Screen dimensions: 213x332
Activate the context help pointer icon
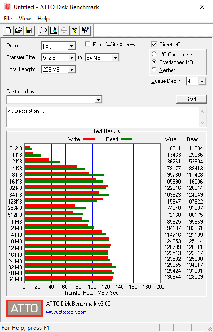click(85, 30)
